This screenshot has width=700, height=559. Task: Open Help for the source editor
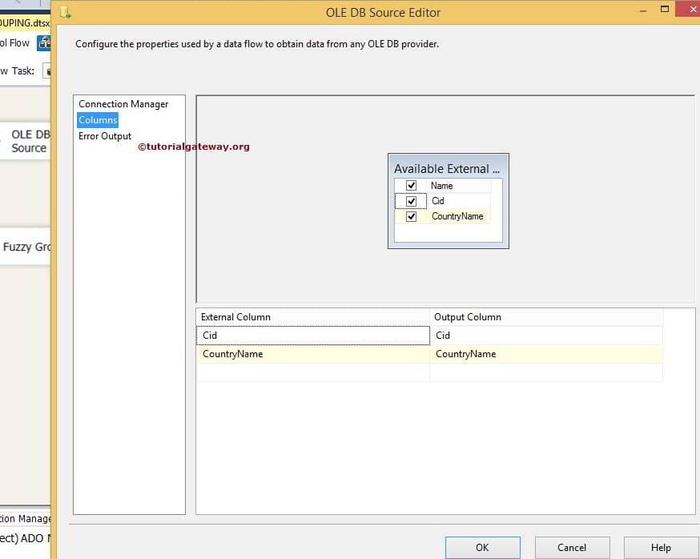click(659, 548)
